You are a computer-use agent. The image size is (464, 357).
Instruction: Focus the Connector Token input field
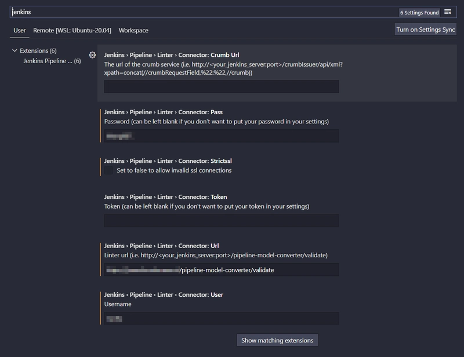(x=222, y=221)
